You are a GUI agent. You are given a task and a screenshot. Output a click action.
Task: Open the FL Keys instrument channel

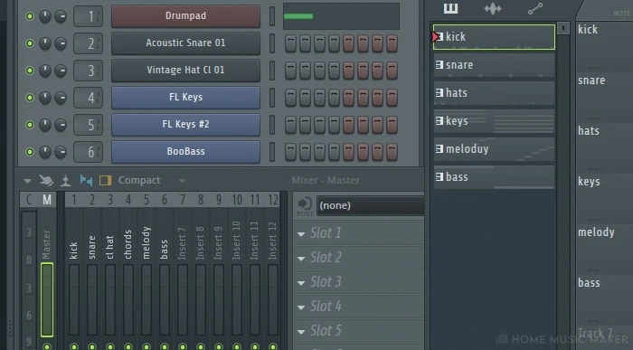[x=185, y=98]
